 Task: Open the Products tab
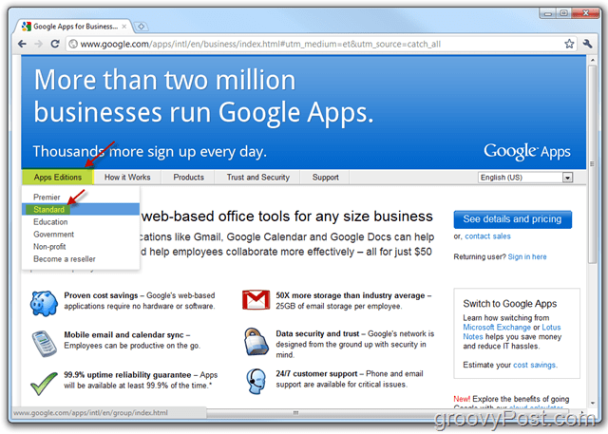click(x=188, y=177)
